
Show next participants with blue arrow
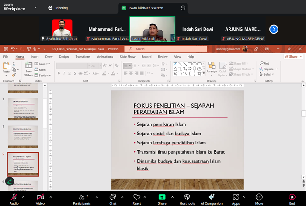pyautogui.click(x=274, y=29)
